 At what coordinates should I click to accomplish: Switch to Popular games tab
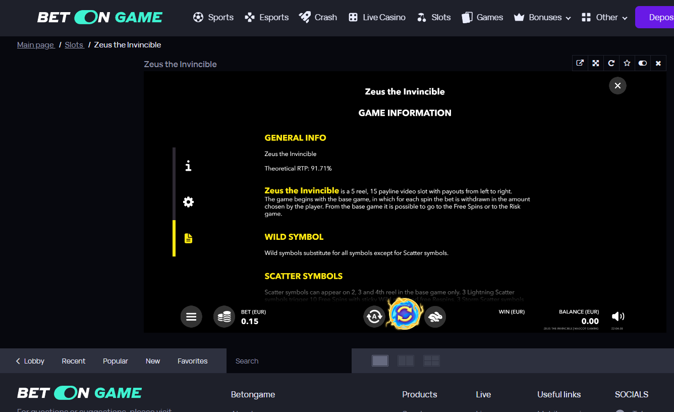[116, 361]
